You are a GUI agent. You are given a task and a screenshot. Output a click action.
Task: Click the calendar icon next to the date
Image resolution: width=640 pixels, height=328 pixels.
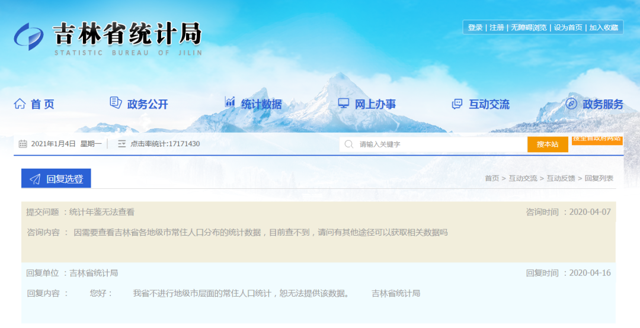point(23,144)
